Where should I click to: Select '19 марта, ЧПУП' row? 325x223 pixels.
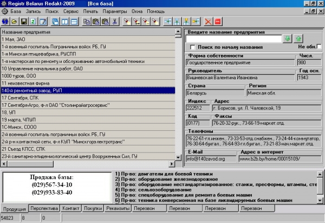88,120
